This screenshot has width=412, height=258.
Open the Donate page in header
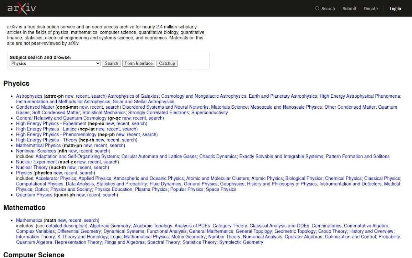point(371,9)
